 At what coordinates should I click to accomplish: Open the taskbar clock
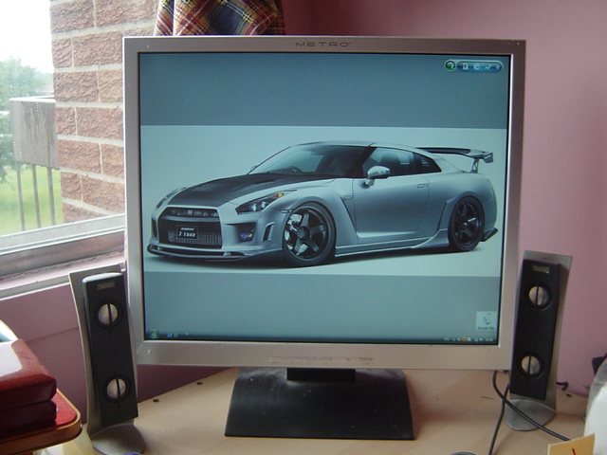pyautogui.click(x=487, y=338)
